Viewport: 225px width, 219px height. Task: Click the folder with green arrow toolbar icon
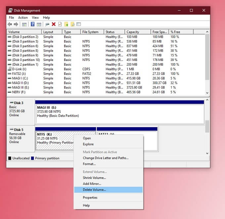[66, 24]
